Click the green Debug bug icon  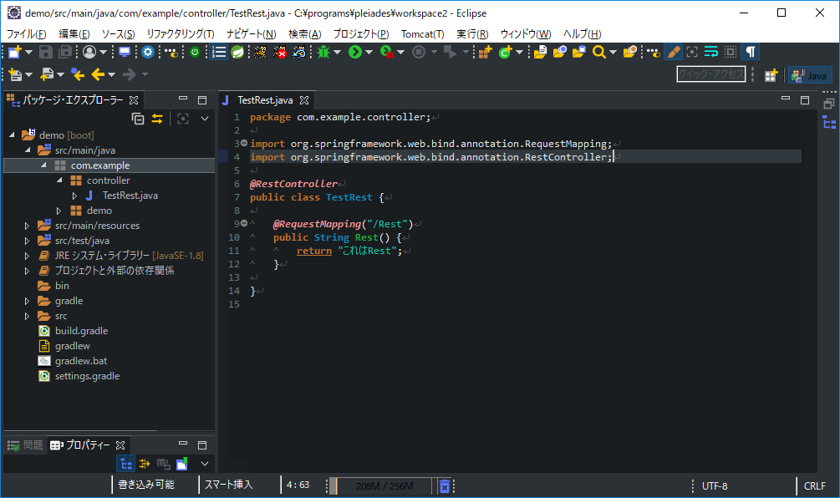(x=323, y=52)
